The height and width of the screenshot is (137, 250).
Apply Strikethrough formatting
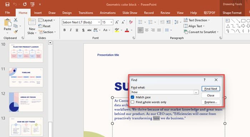89,30
